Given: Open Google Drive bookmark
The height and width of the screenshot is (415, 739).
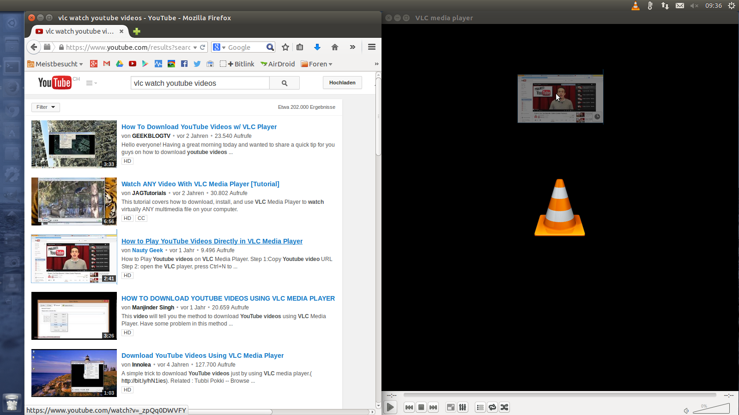Looking at the screenshot, I should [120, 64].
